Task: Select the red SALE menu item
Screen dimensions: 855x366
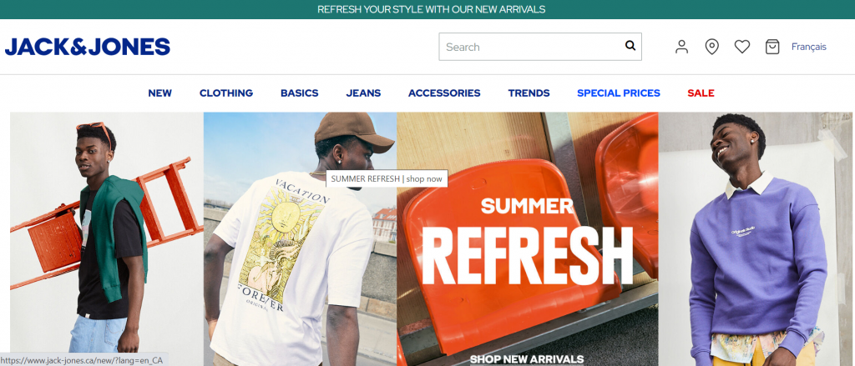Action: click(701, 93)
